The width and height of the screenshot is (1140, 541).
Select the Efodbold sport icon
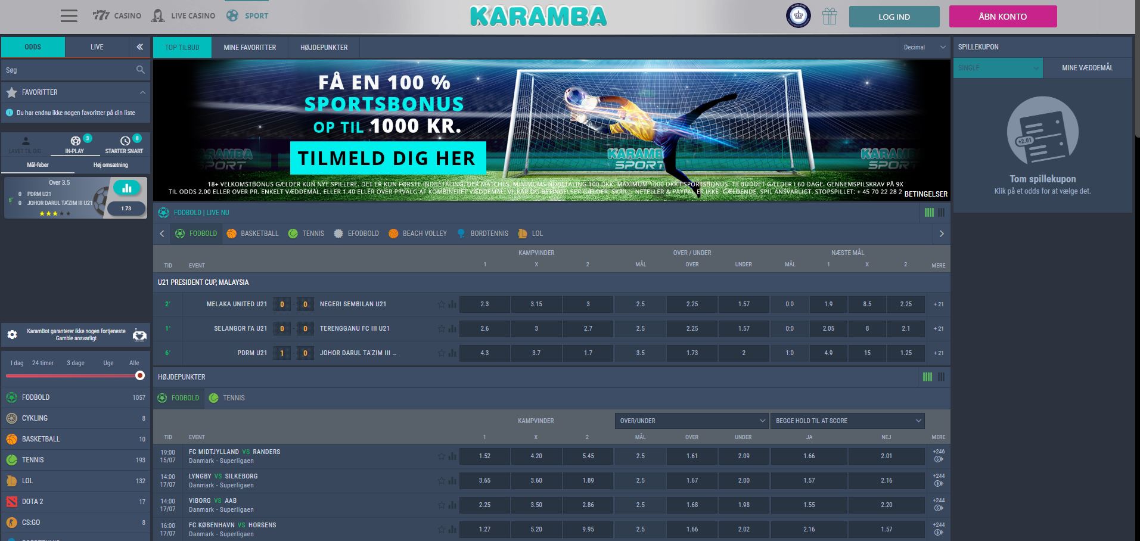[x=338, y=234]
